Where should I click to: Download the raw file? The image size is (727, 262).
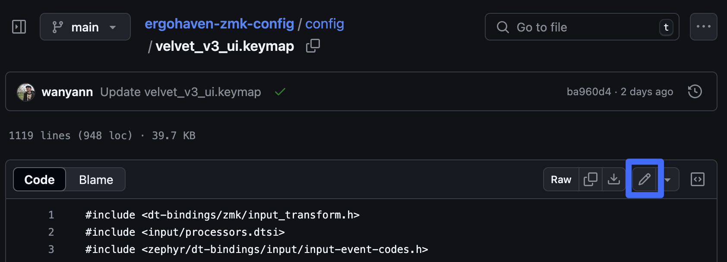pos(613,179)
